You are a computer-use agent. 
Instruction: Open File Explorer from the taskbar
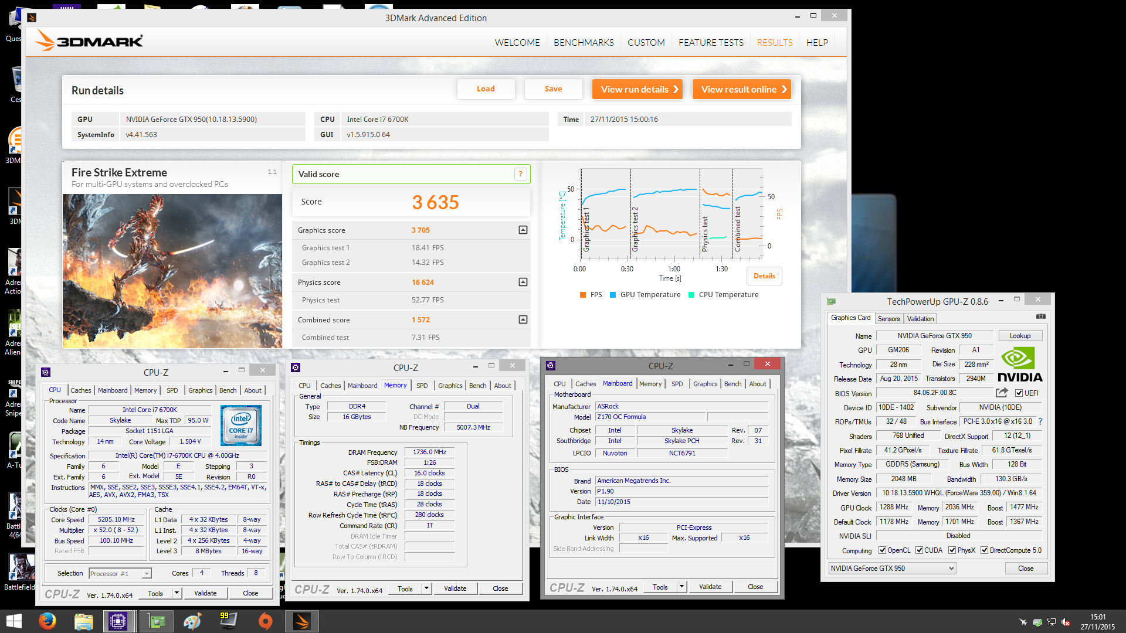pyautogui.click(x=83, y=621)
